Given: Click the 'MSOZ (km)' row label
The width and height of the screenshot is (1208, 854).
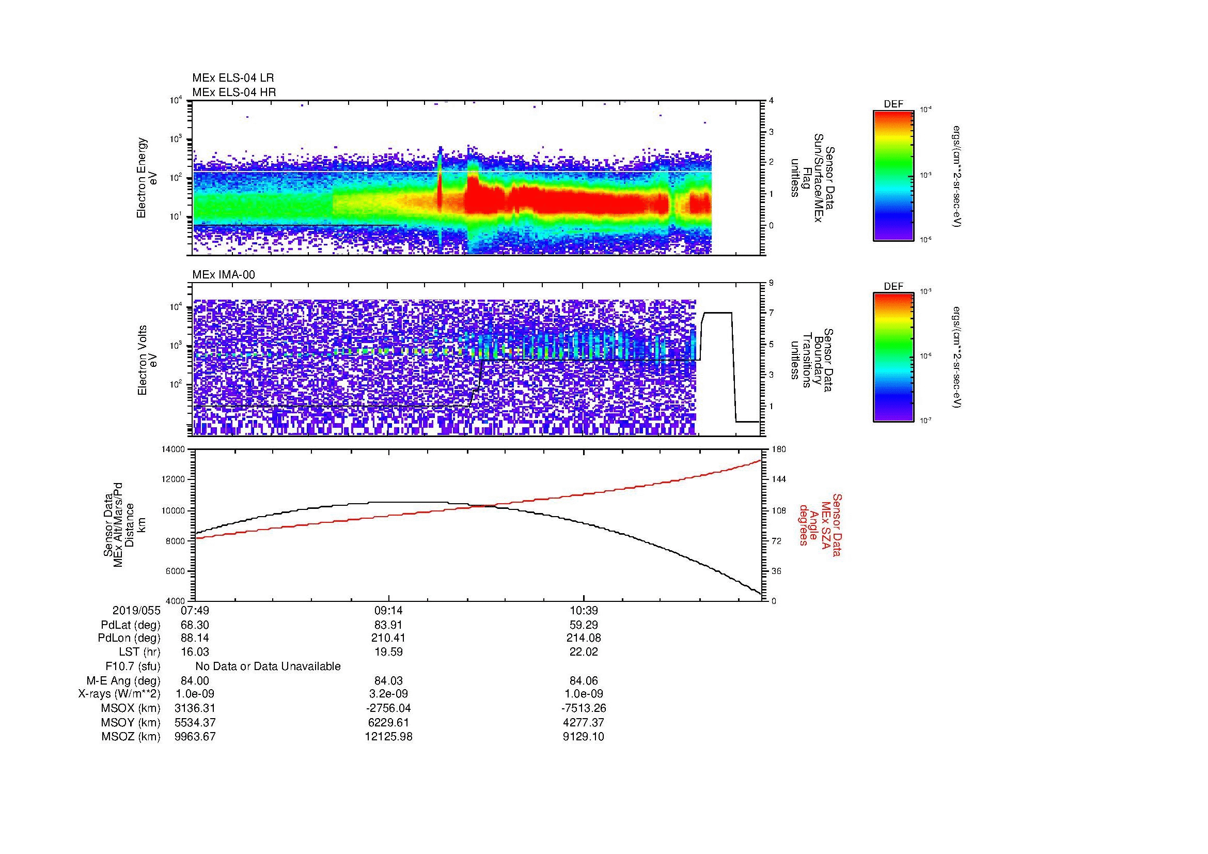Looking at the screenshot, I should 131,737.
